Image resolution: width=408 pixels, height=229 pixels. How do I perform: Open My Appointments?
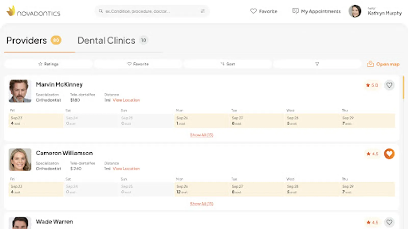click(x=316, y=11)
